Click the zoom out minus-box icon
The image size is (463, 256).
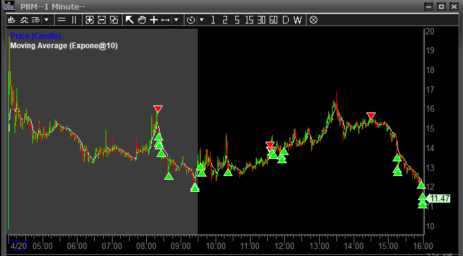[x=102, y=20]
